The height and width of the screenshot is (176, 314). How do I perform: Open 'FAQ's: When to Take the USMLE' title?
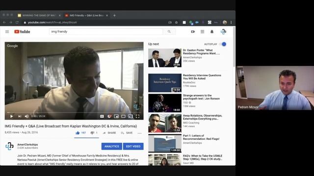pos(203,157)
